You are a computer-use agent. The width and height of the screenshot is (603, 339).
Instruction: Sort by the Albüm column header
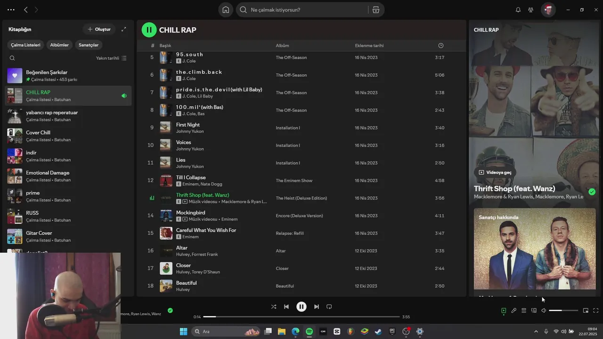[283, 46]
